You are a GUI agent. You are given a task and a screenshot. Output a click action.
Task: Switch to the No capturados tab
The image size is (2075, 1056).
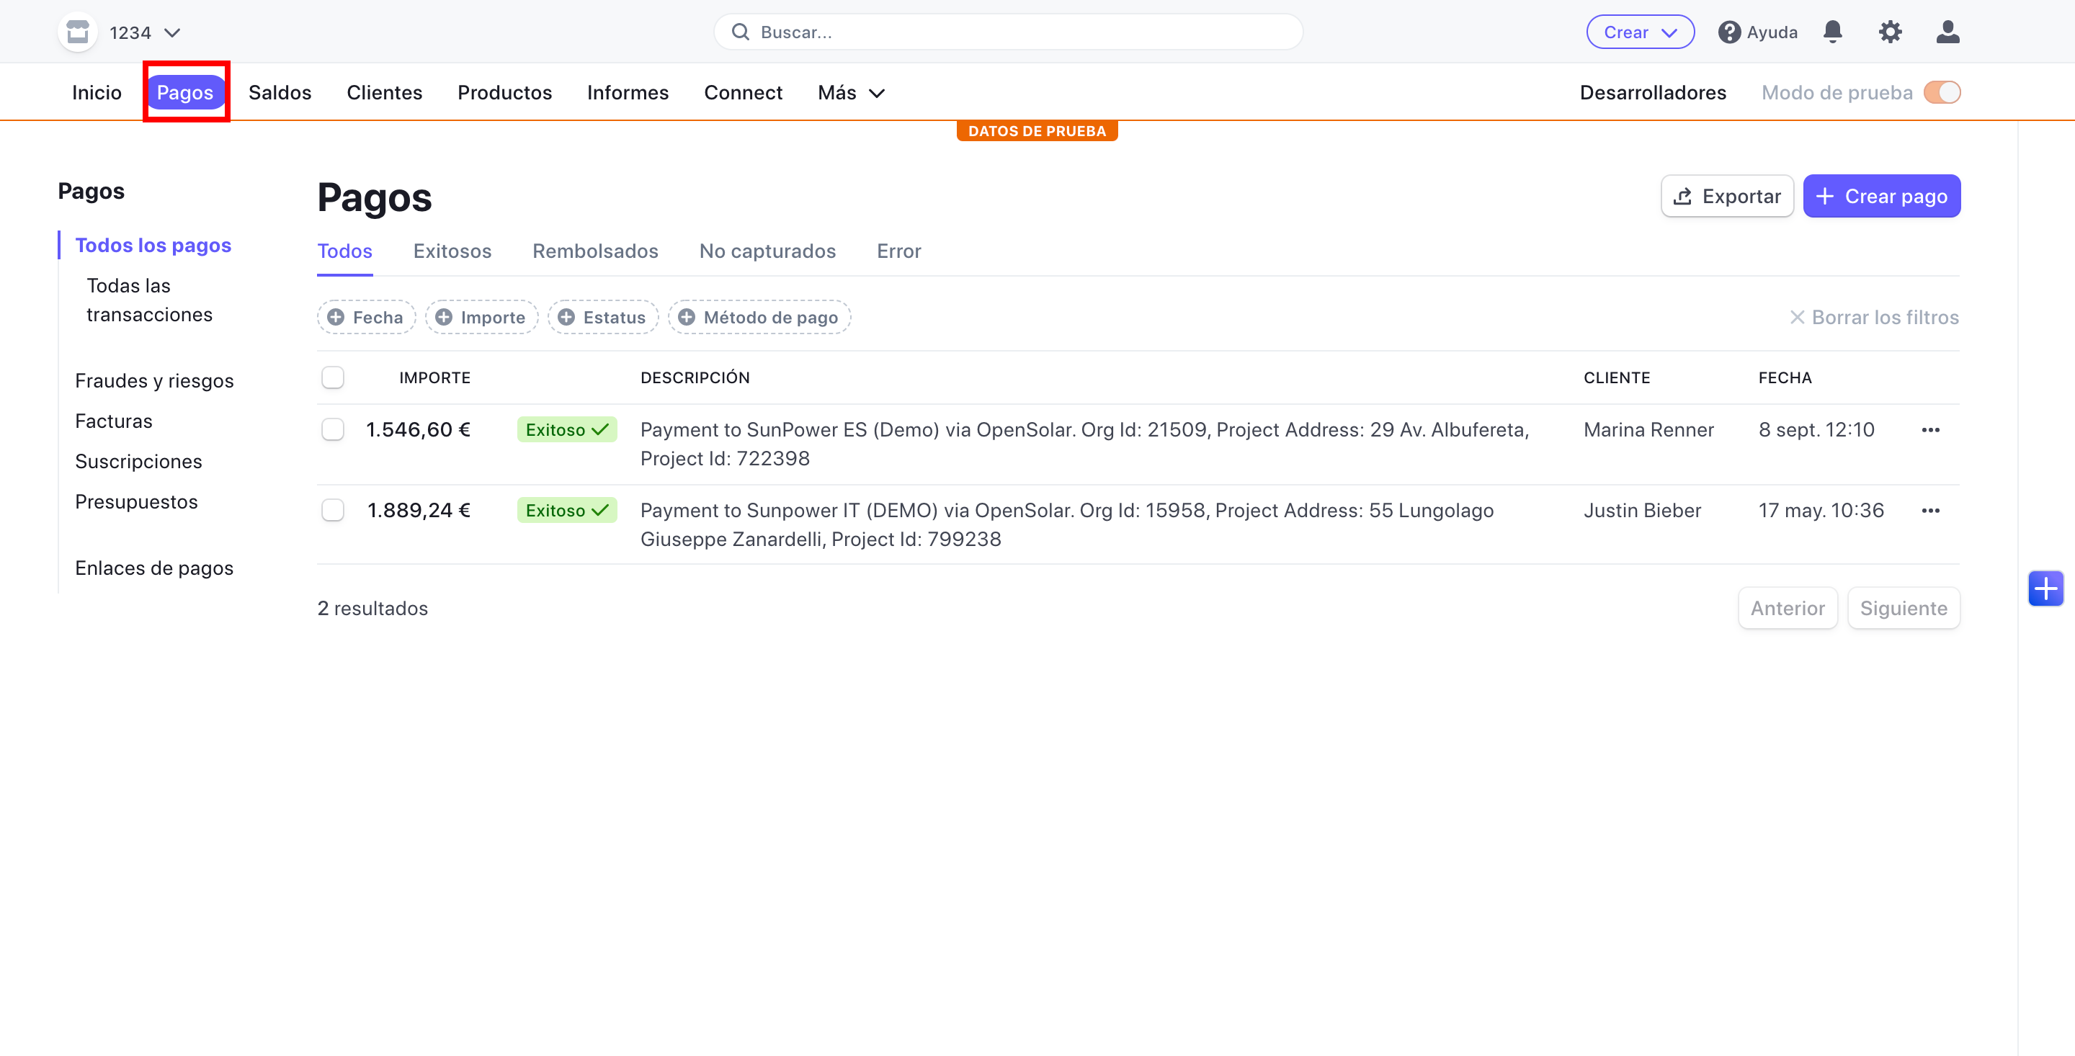pos(767,251)
